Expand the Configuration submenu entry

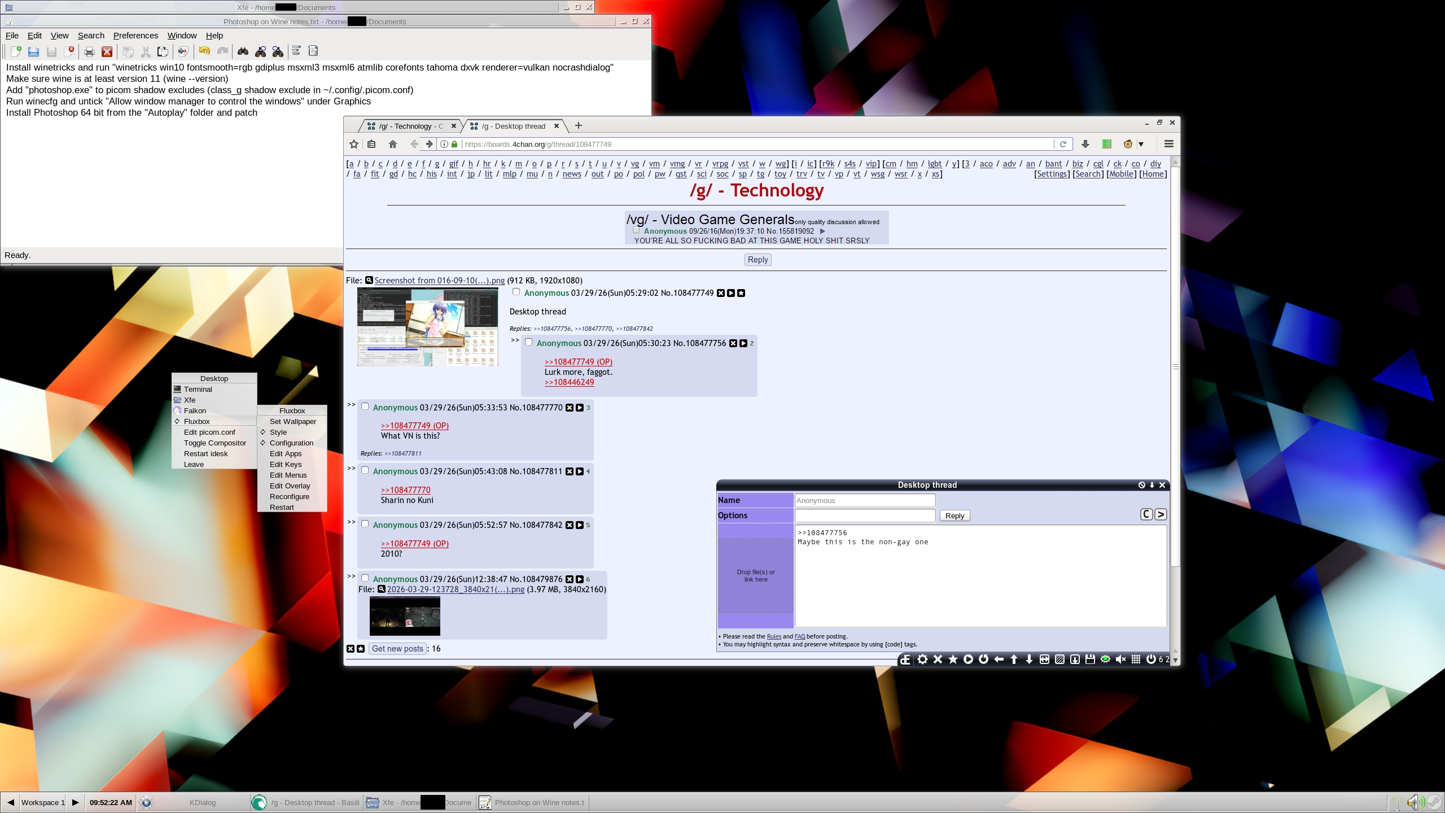point(291,443)
